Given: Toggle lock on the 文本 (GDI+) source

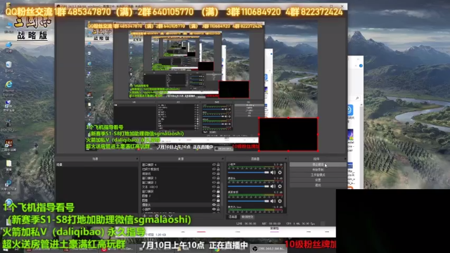Looking at the screenshot, I should tap(218, 187).
